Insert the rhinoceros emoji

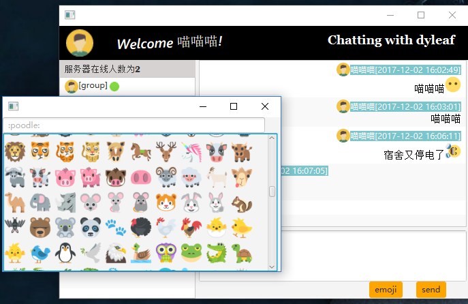tap(65, 202)
